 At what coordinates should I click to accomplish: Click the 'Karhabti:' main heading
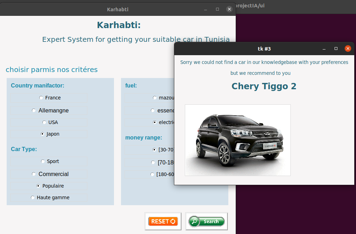tap(119, 25)
